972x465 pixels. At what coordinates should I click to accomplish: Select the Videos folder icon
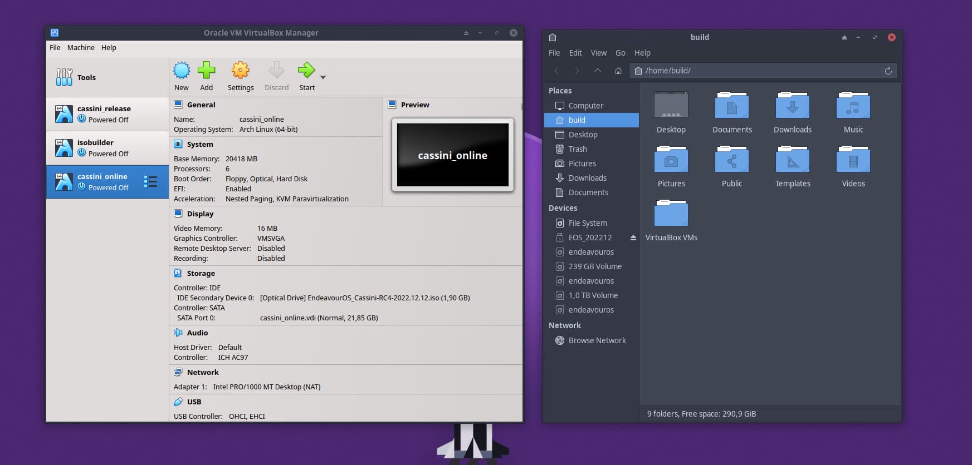click(853, 159)
